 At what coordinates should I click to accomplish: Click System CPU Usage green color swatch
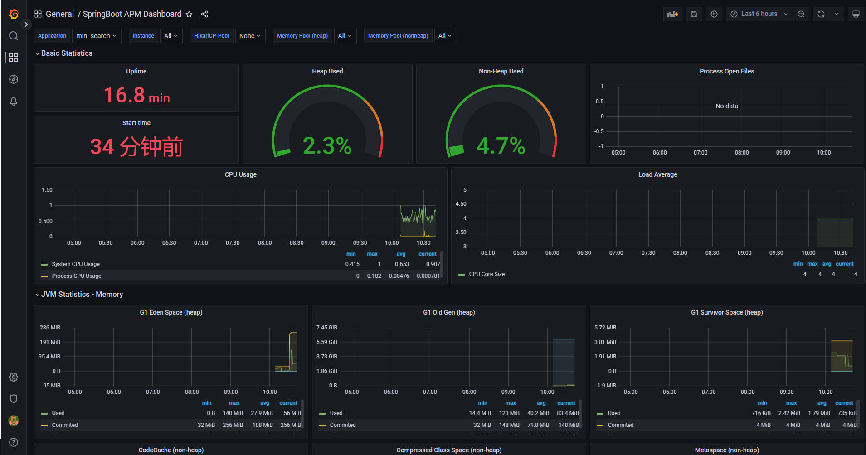(x=44, y=264)
